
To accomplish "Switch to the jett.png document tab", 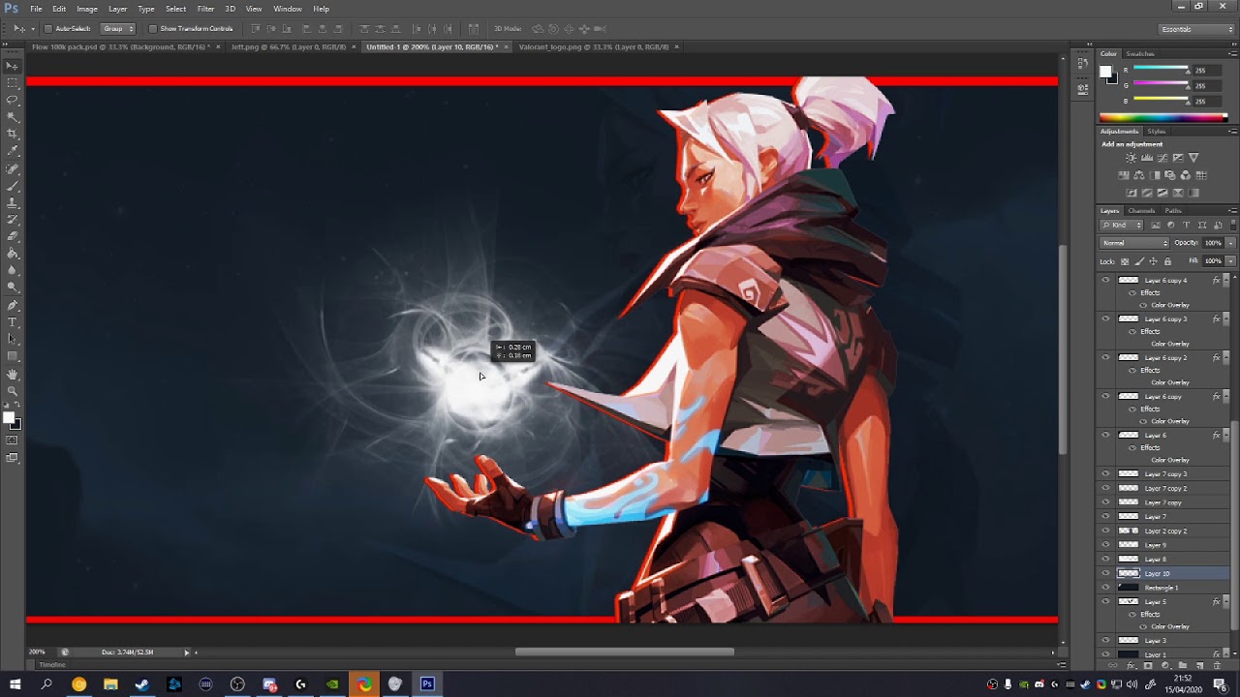I will 289,46.
